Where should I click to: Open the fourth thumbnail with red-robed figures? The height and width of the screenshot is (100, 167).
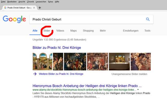point(98,62)
